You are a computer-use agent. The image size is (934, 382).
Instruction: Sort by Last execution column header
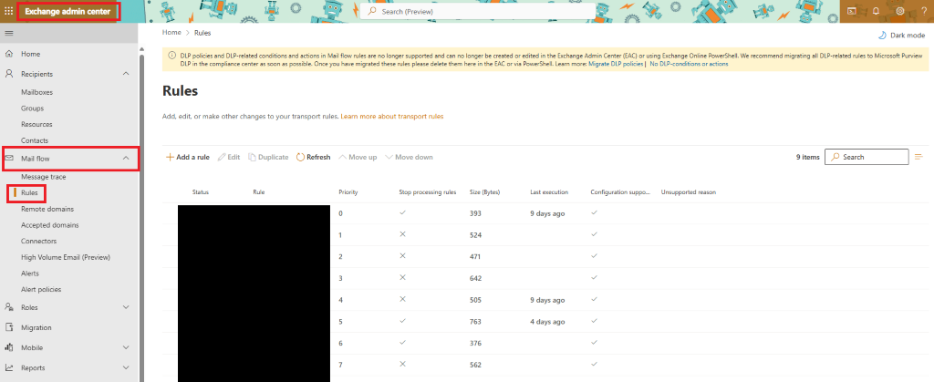[549, 192]
